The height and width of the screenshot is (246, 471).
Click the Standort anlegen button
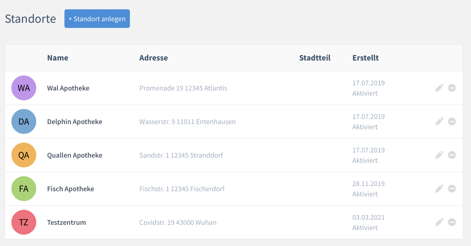tap(97, 19)
